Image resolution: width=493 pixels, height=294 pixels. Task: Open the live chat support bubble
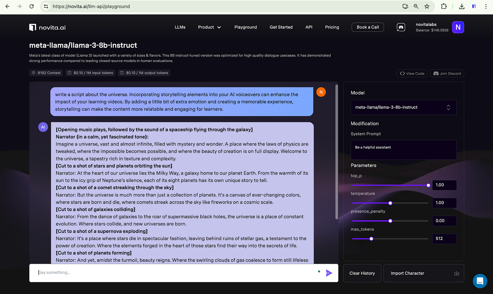click(480, 281)
